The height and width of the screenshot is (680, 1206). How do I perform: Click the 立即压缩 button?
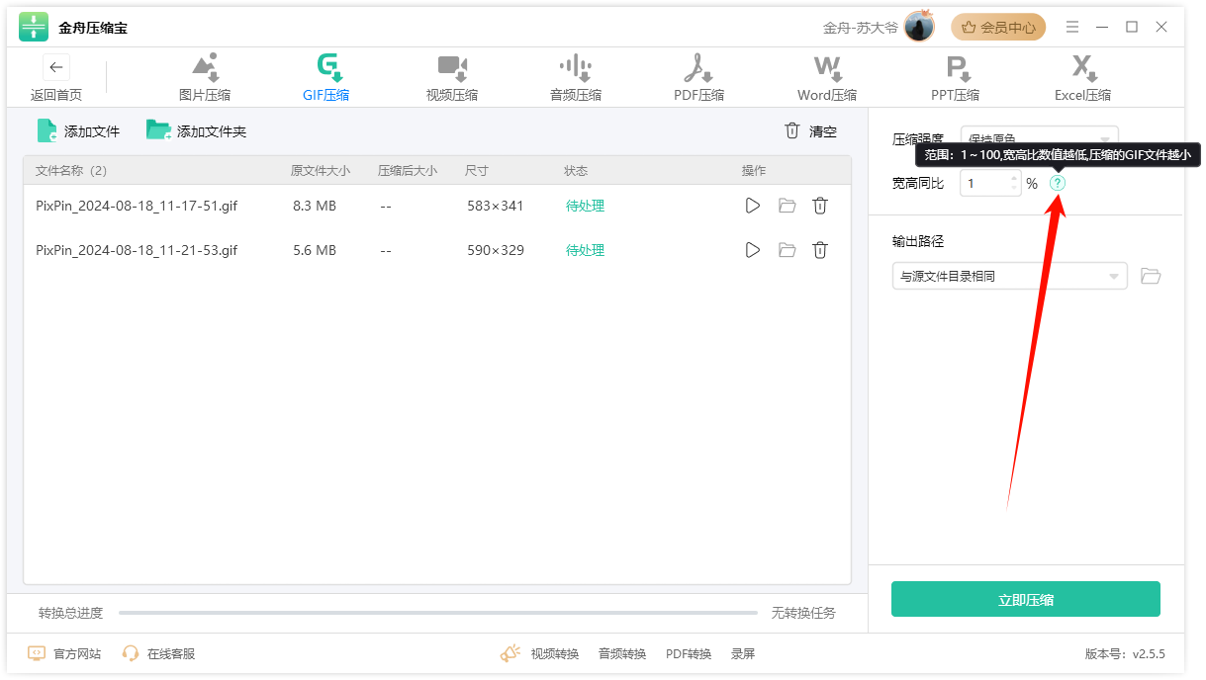1025,599
